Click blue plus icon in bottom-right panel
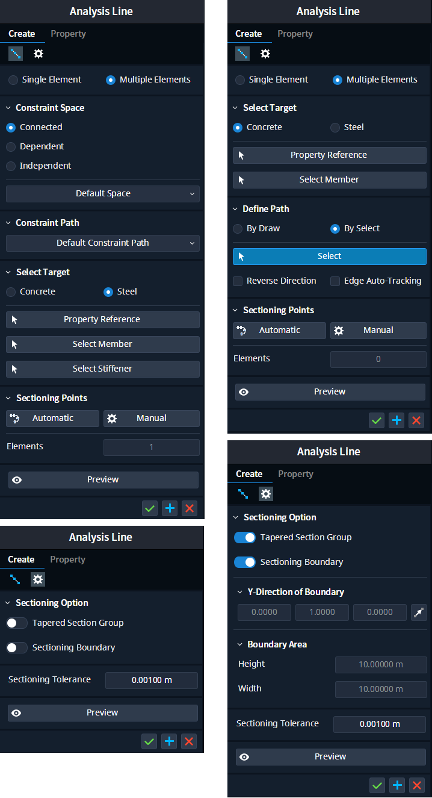Image resolution: width=432 pixels, height=798 pixels. (x=397, y=785)
